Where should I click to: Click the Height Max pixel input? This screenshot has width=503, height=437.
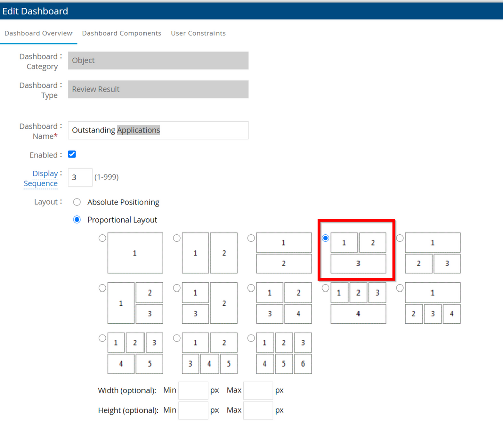pyautogui.click(x=258, y=410)
